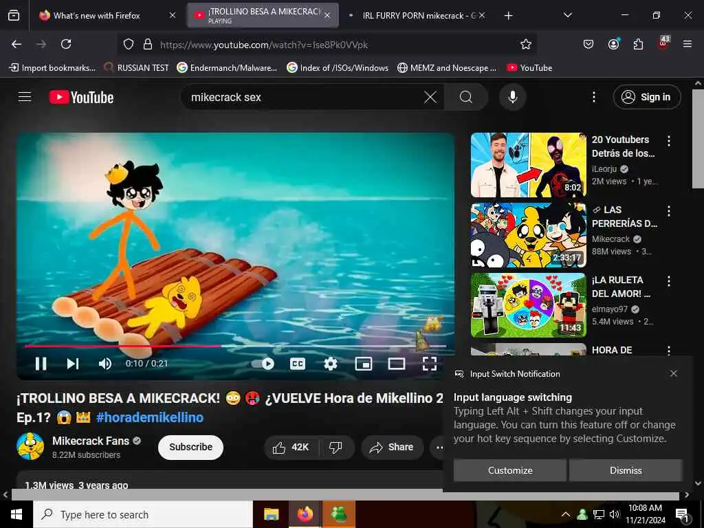This screenshot has width=704, height=528.
Task: List all tabs dropdown arrow
Action: tap(567, 15)
